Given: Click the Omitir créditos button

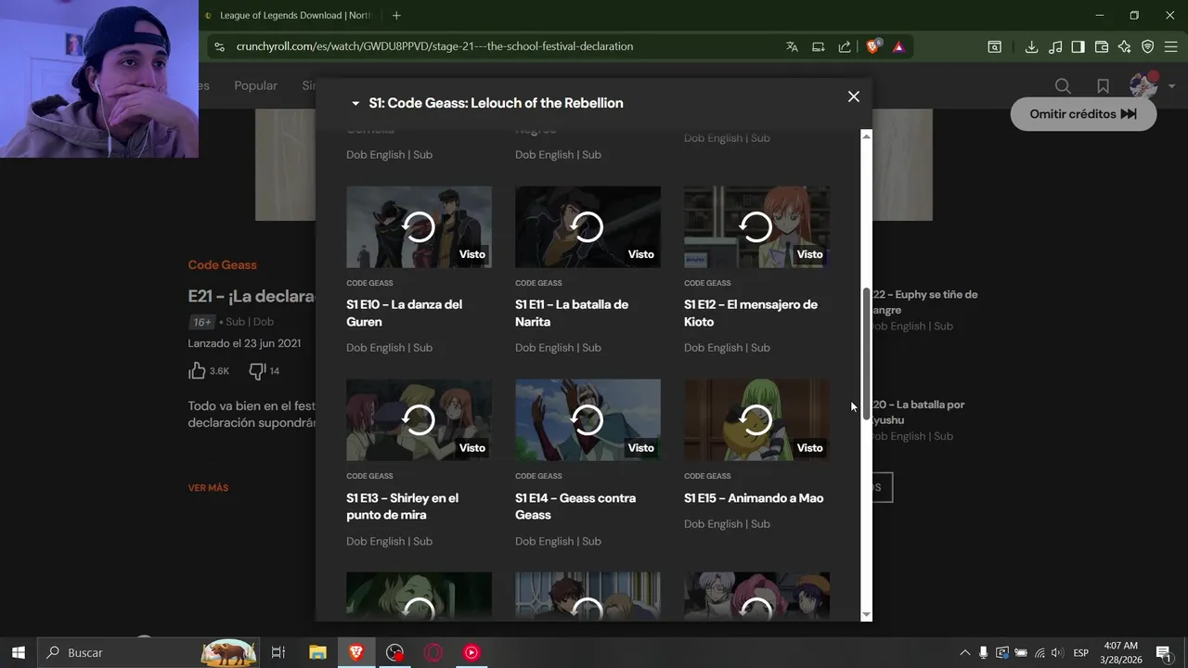Looking at the screenshot, I should pyautogui.click(x=1083, y=114).
